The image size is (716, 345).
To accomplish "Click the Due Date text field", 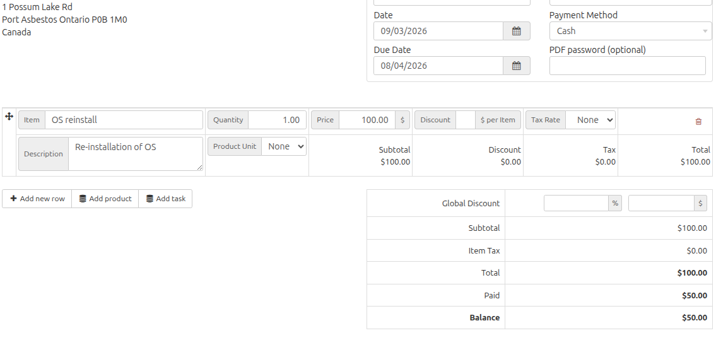I will (x=438, y=66).
